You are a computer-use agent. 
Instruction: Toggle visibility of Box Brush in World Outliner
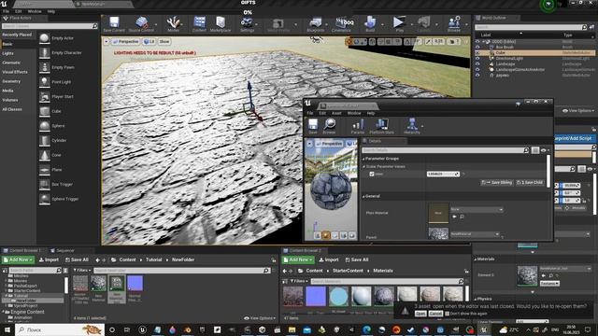(477, 48)
